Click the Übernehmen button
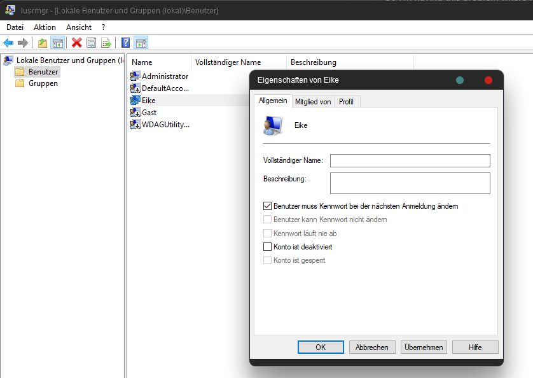This screenshot has height=378, width=533. (423, 347)
